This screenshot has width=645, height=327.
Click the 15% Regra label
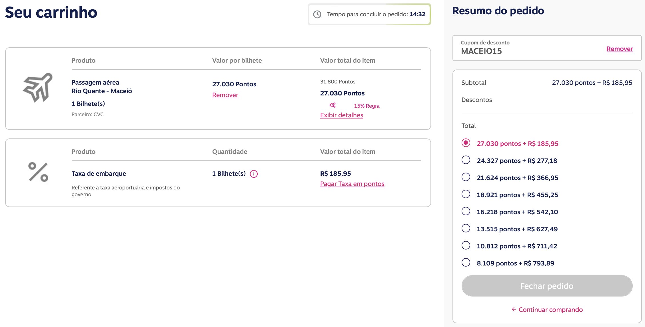[367, 106]
